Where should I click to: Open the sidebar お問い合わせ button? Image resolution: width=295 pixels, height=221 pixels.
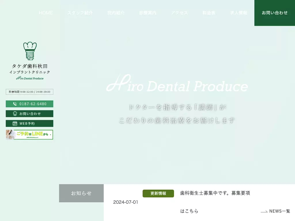30,114
